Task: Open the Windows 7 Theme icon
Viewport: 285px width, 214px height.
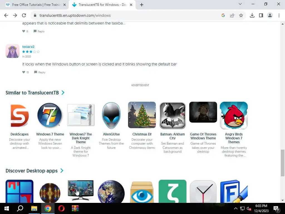Action: [x=50, y=115]
